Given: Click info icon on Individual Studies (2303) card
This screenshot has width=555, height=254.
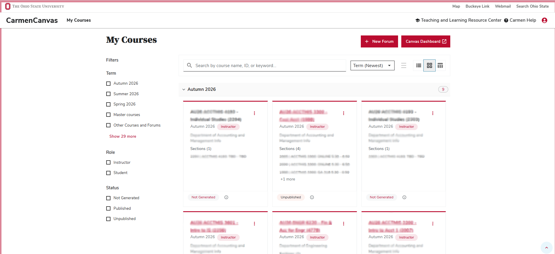Looking at the screenshot, I should 404,197.
